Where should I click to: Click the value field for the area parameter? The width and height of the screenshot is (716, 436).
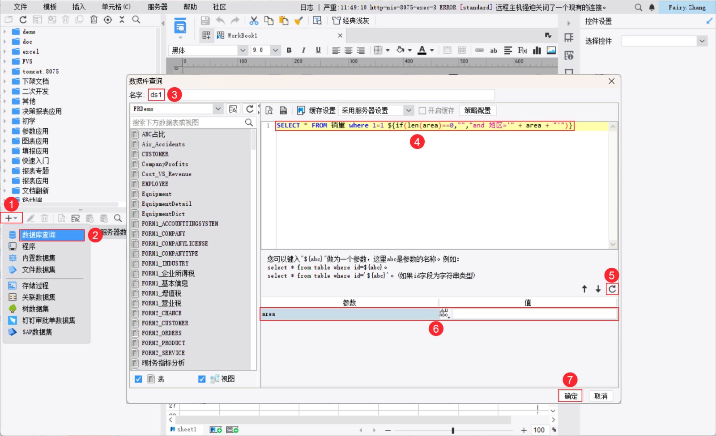click(534, 314)
